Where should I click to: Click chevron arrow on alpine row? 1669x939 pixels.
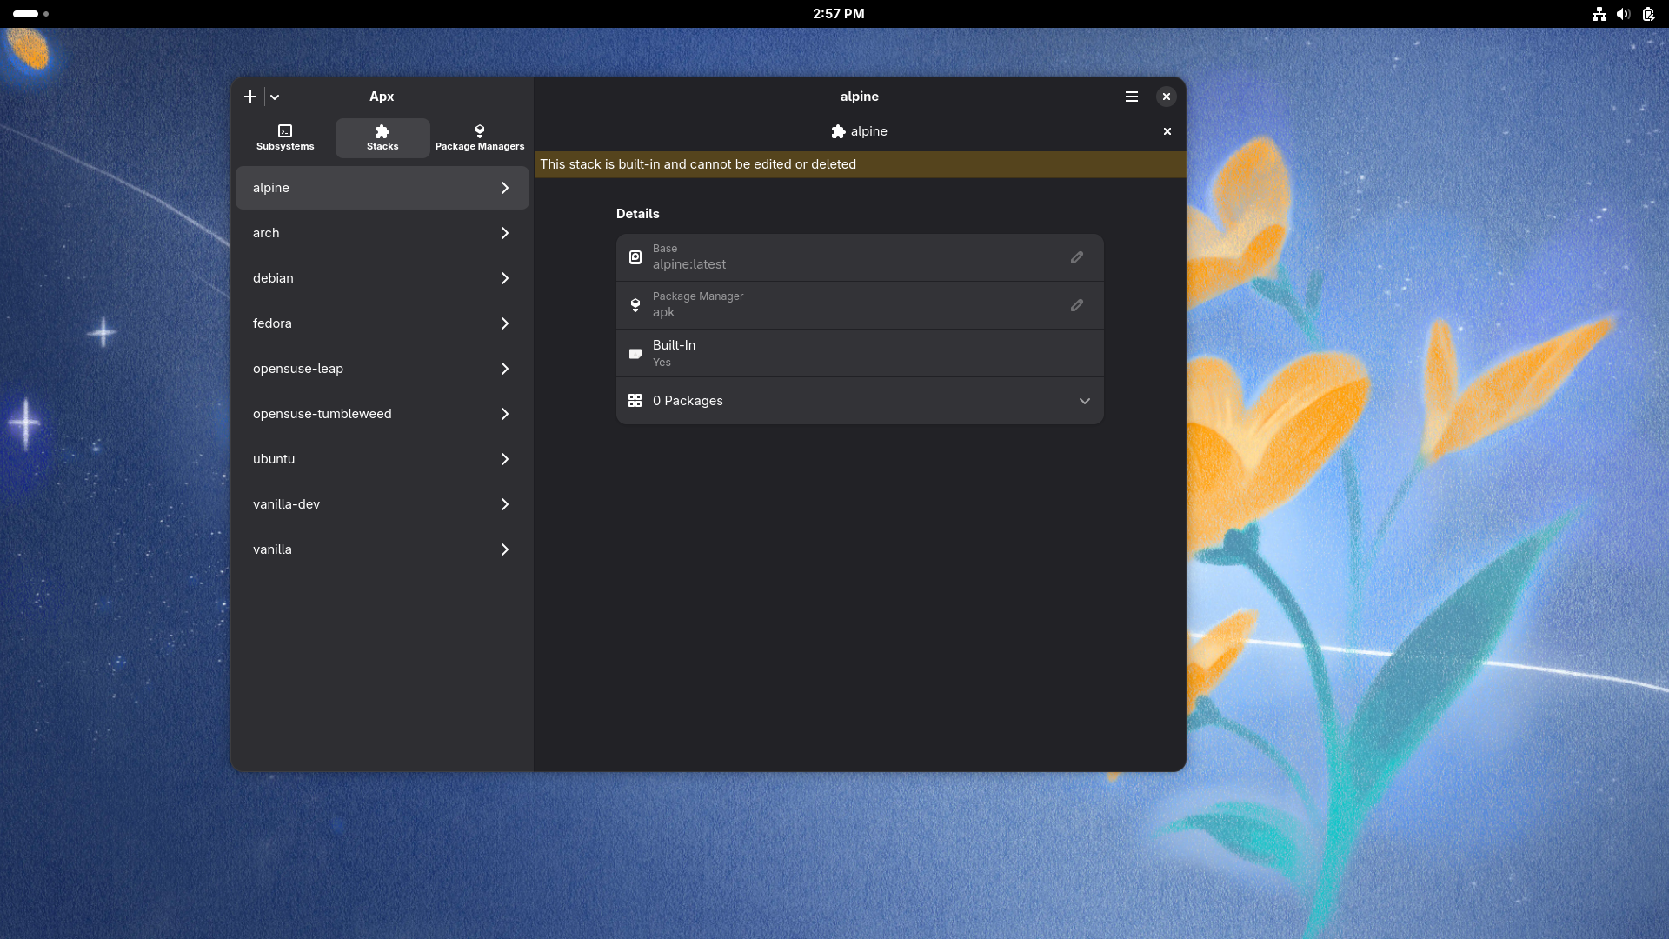[505, 188]
